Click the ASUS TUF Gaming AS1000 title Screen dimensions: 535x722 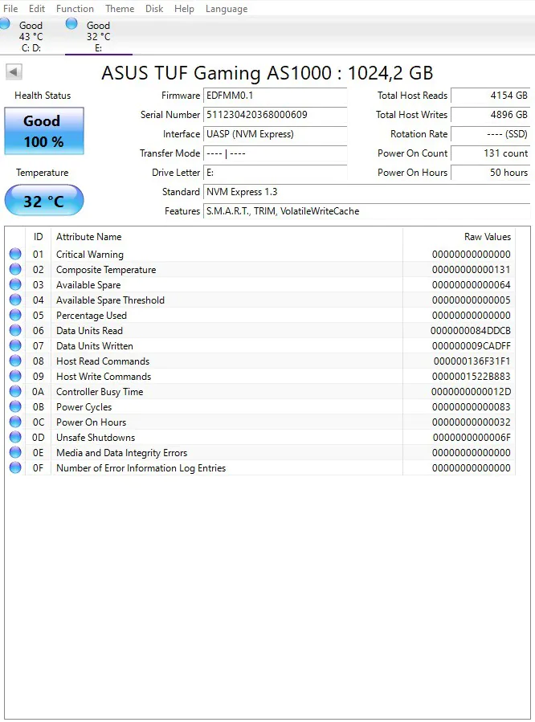267,73
